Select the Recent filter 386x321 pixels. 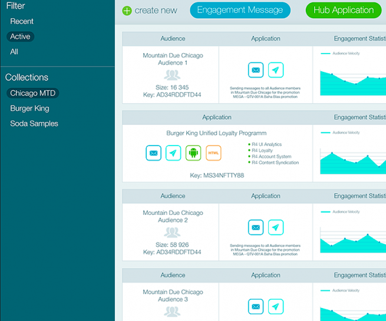pyautogui.click(x=22, y=21)
